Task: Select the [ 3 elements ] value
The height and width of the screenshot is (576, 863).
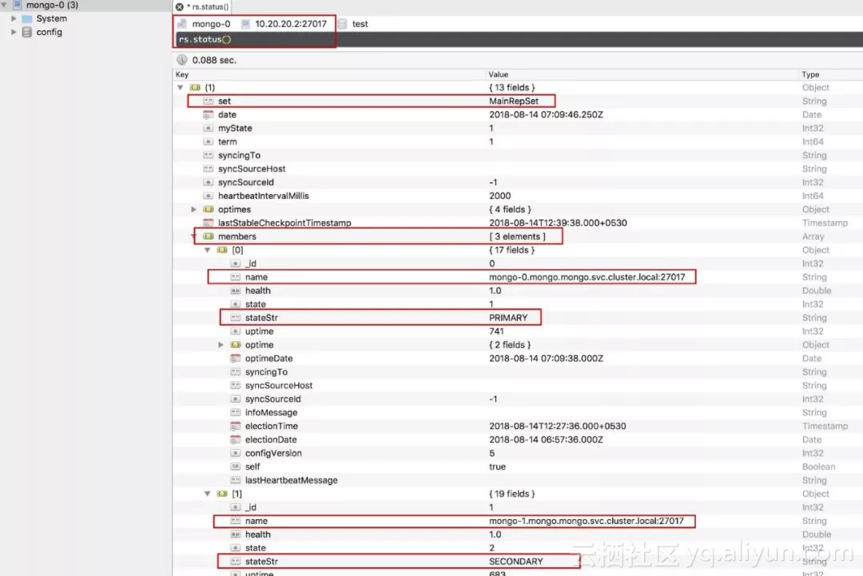Action: (517, 236)
